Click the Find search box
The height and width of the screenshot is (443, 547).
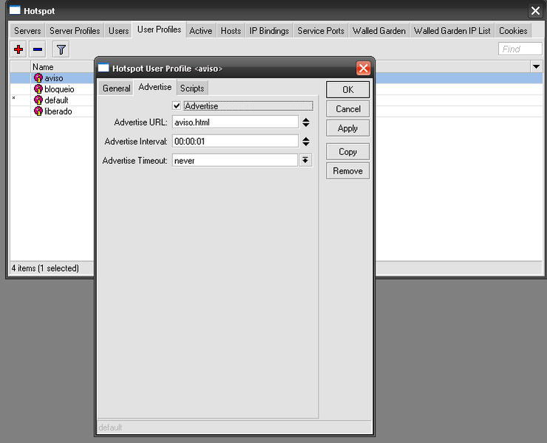pyautogui.click(x=520, y=49)
